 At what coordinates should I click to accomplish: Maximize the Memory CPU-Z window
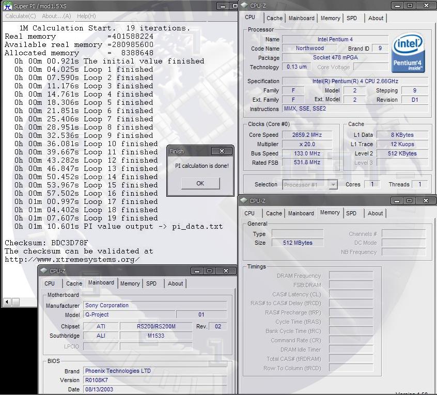[x=410, y=200]
